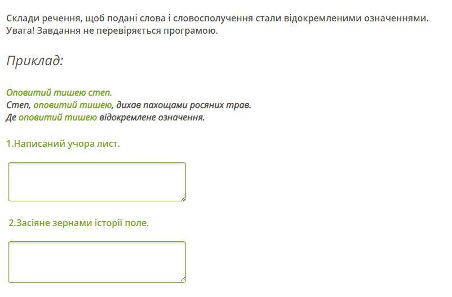This screenshot has height=297, width=452.
Task: Click the word 'Де' starting the explanation line
Action: click(11, 118)
